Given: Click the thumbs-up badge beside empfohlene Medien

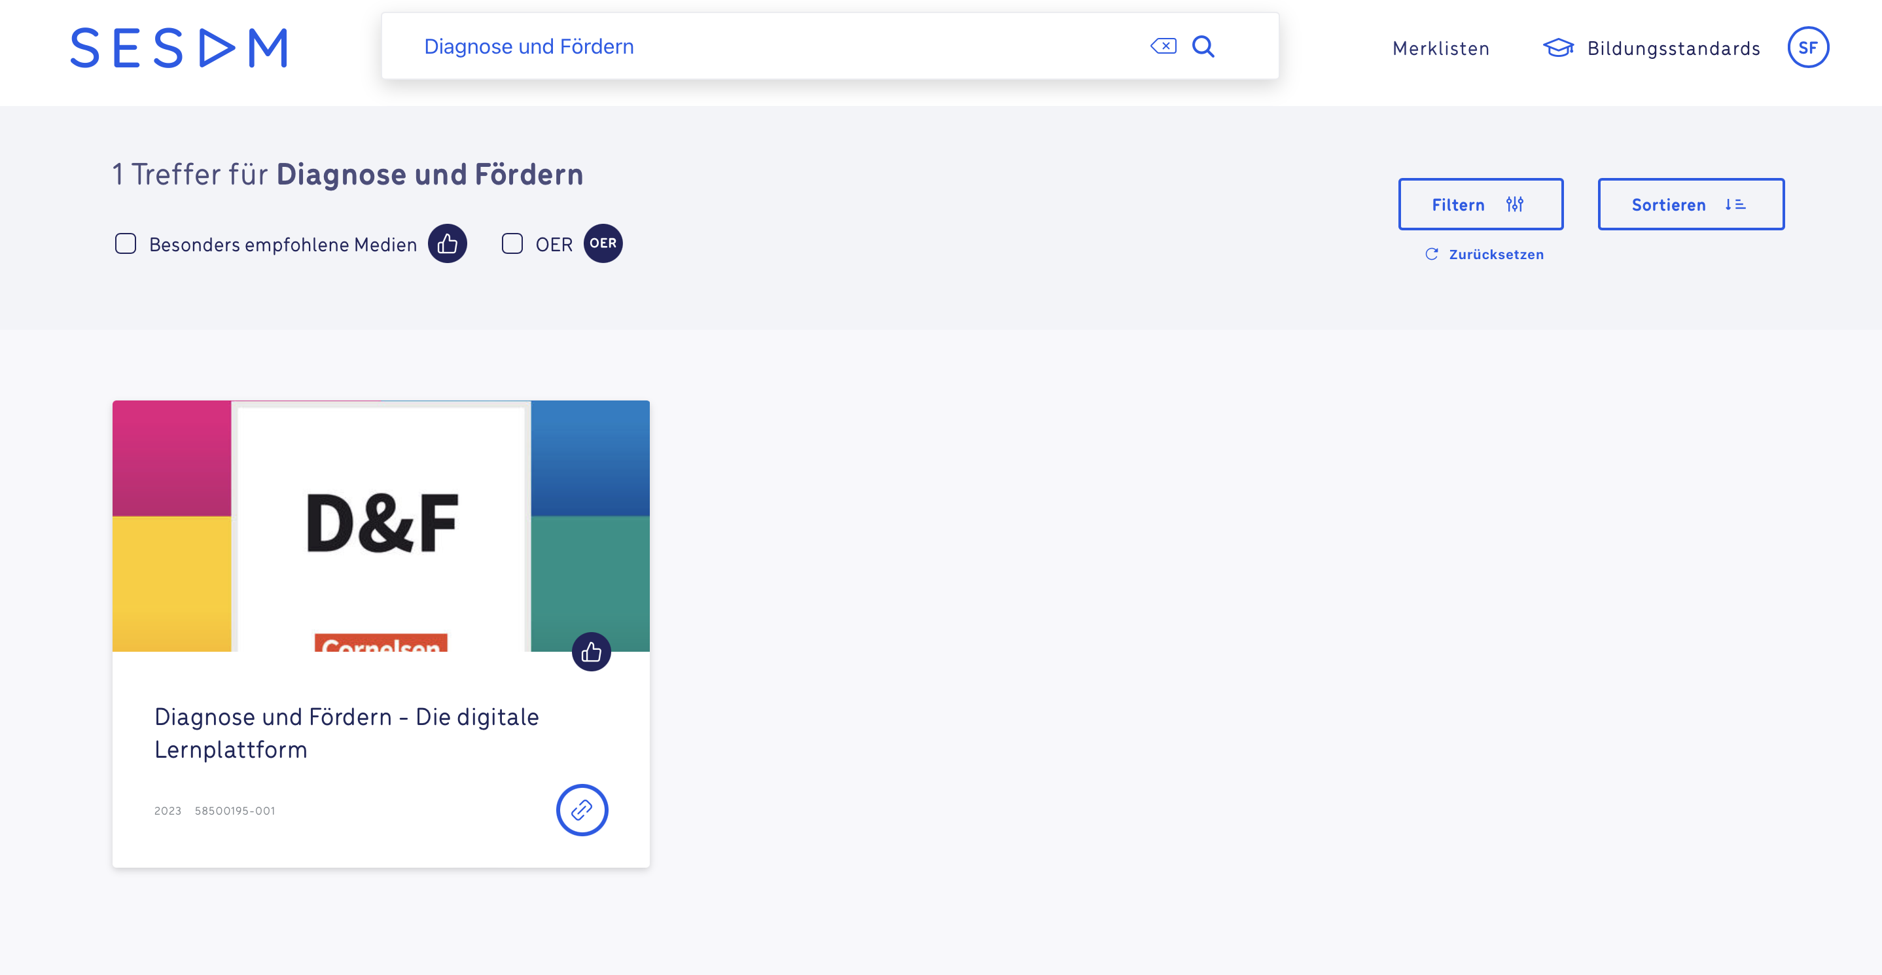Looking at the screenshot, I should point(447,243).
